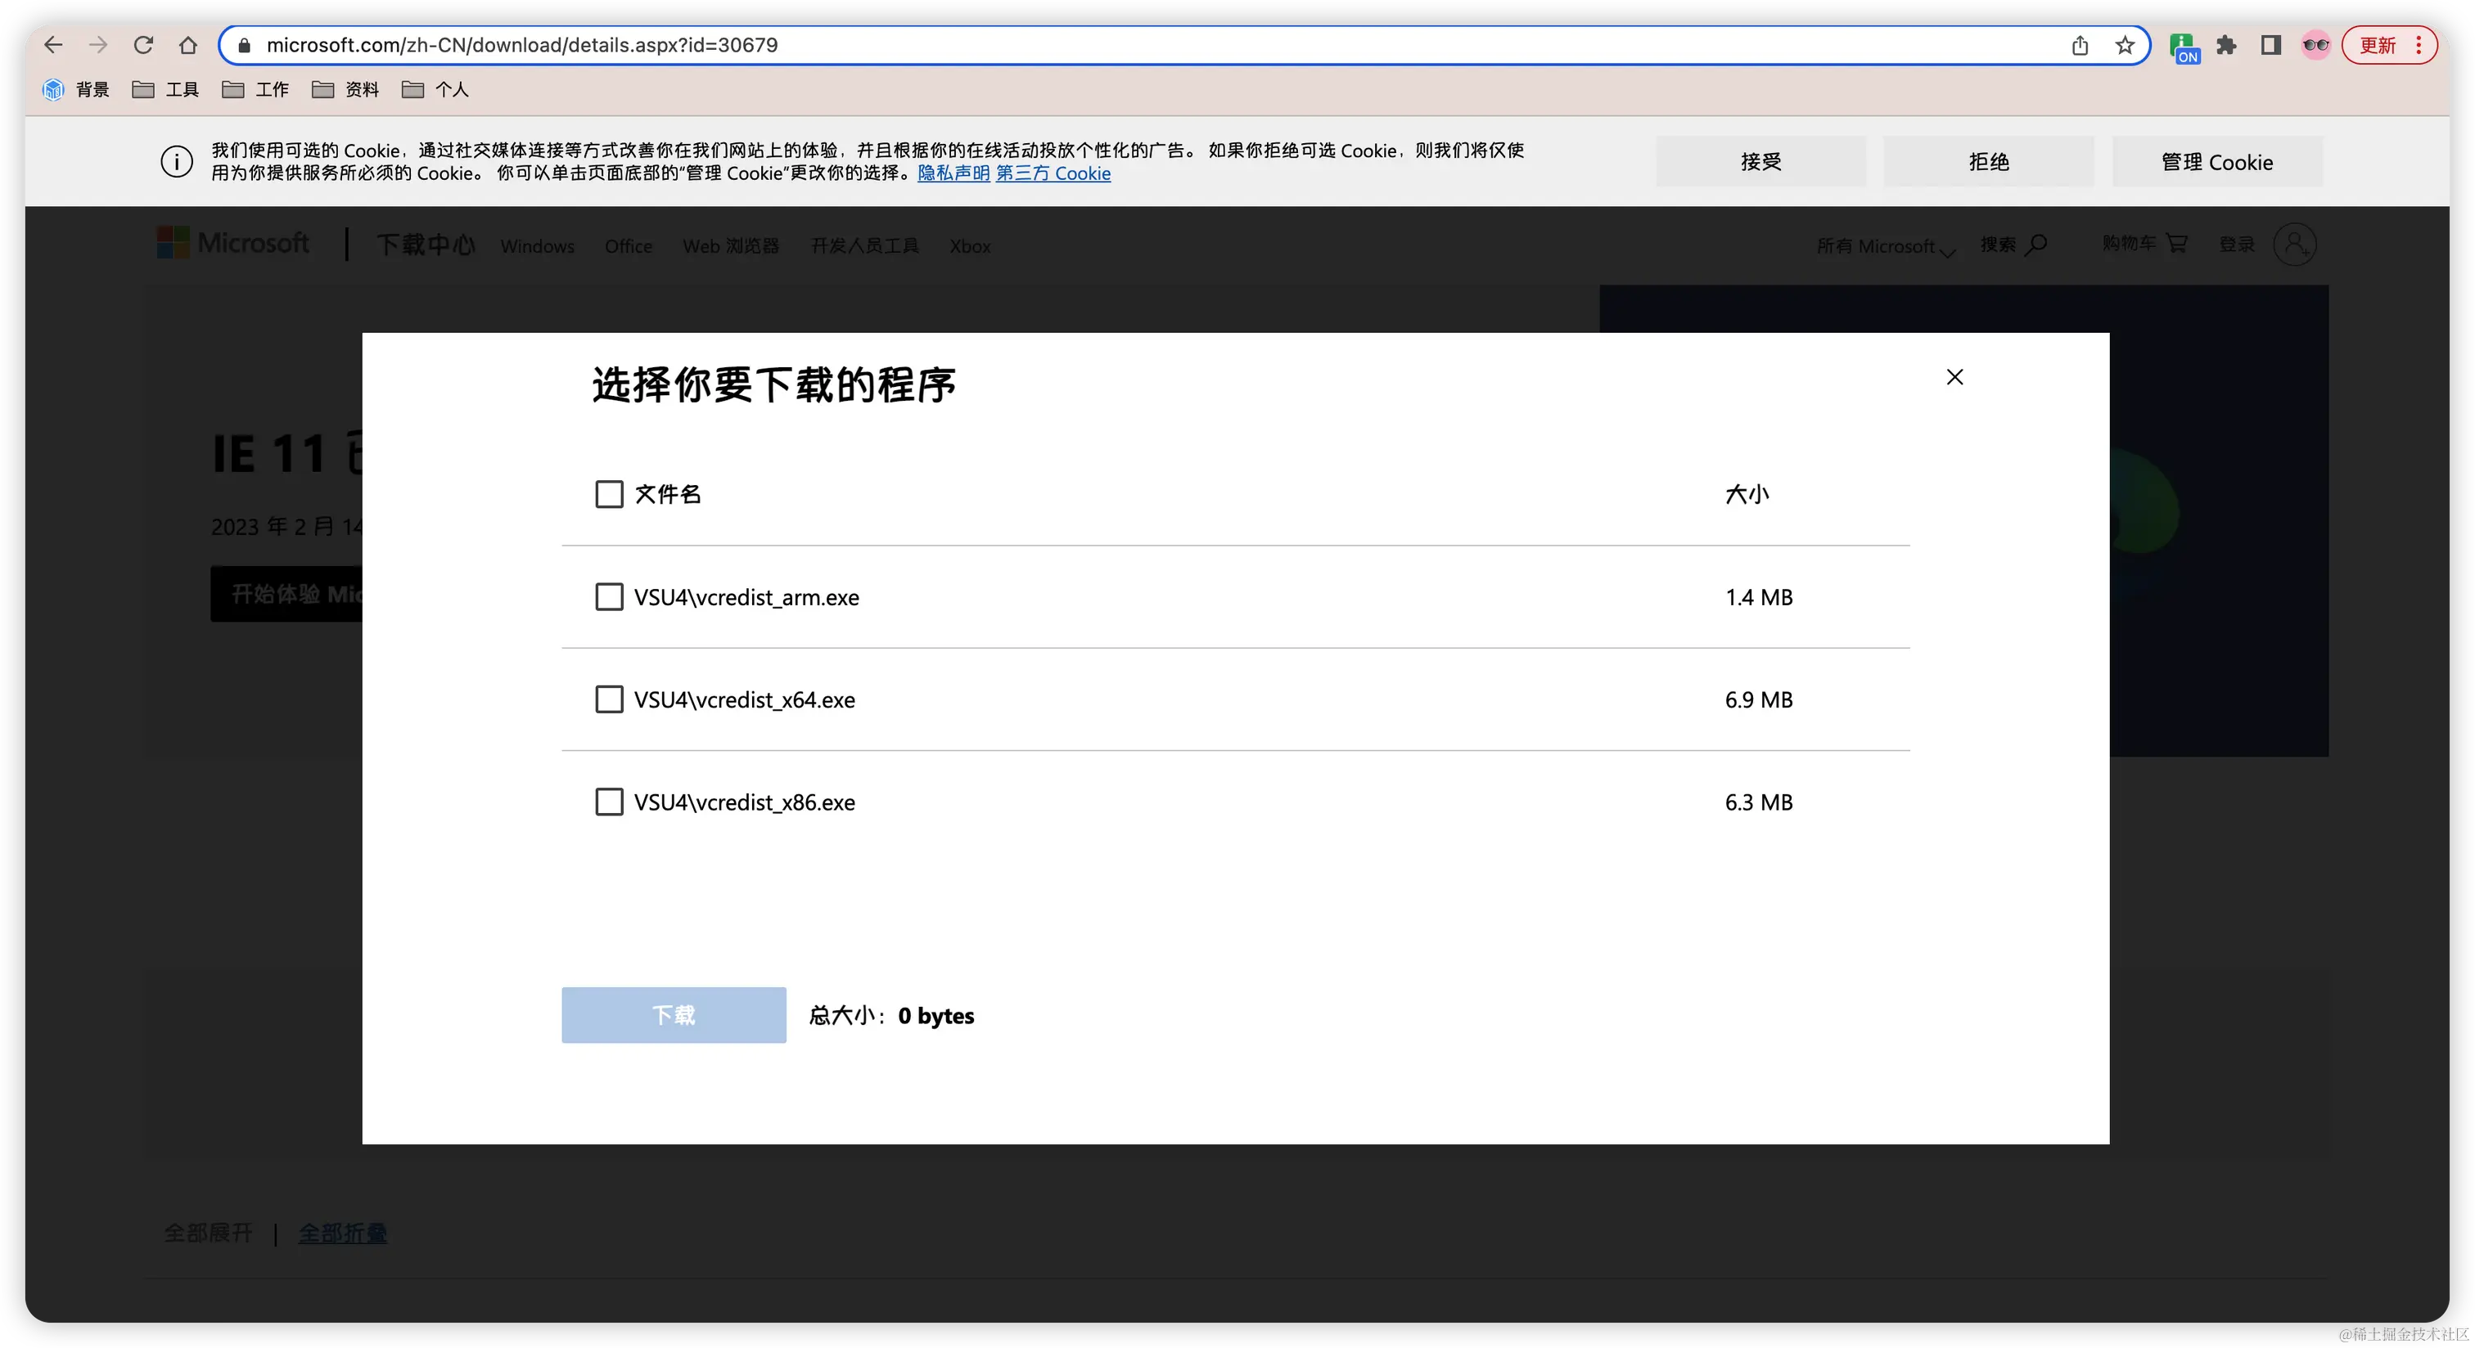
Task: Check the vcredist_arm.exe checkbox
Action: [609, 597]
